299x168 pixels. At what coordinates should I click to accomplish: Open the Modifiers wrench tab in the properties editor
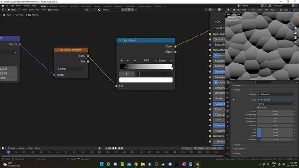click(x=228, y=126)
